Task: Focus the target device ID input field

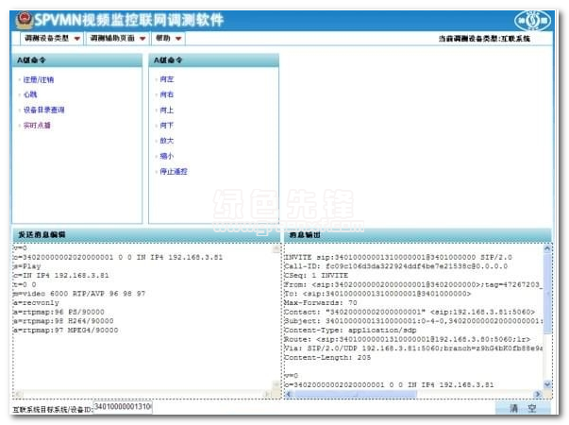Action: pyautogui.click(x=122, y=407)
